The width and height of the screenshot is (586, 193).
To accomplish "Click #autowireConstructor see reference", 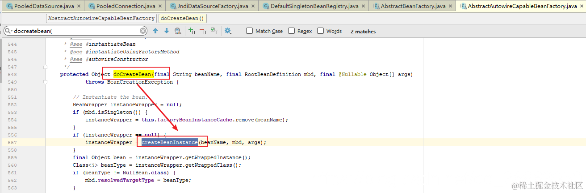I will (x=117, y=59).
